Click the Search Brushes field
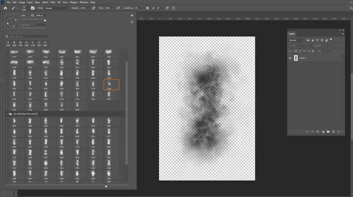Viewport: 353px width, 197px height. click(28, 36)
